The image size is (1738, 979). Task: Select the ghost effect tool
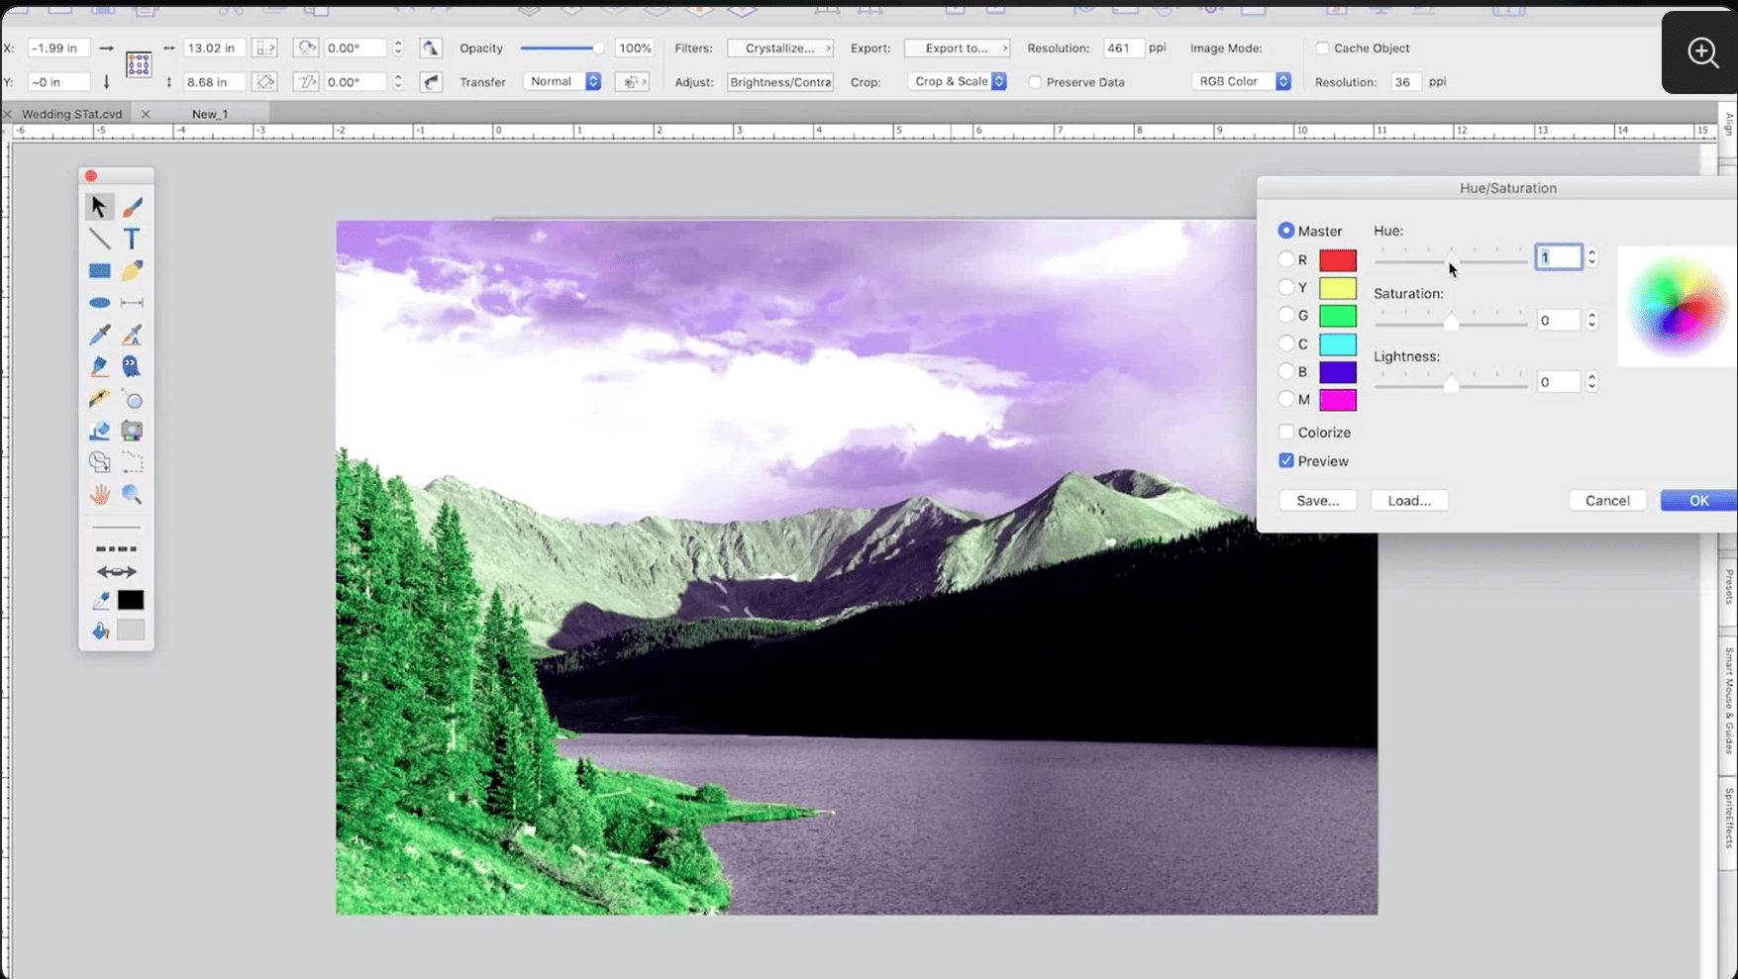pos(131,366)
